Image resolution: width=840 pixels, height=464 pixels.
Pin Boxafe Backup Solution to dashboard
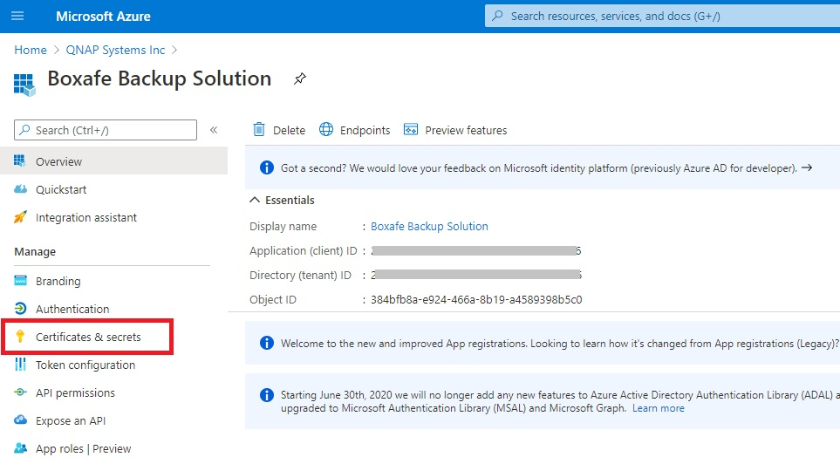[x=300, y=78]
